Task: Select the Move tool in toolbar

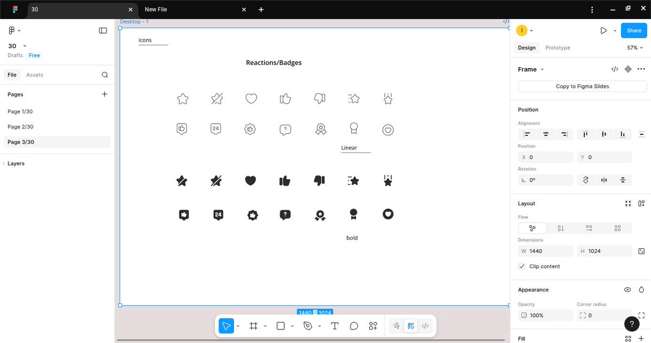Action: point(226,326)
